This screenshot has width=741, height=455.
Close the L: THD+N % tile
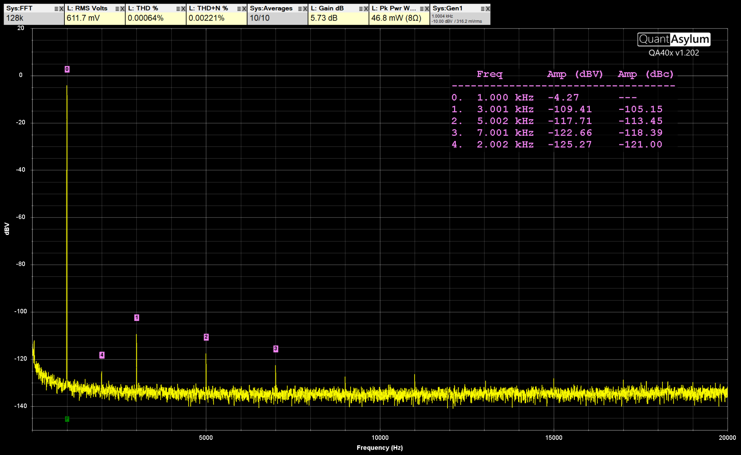(x=244, y=9)
